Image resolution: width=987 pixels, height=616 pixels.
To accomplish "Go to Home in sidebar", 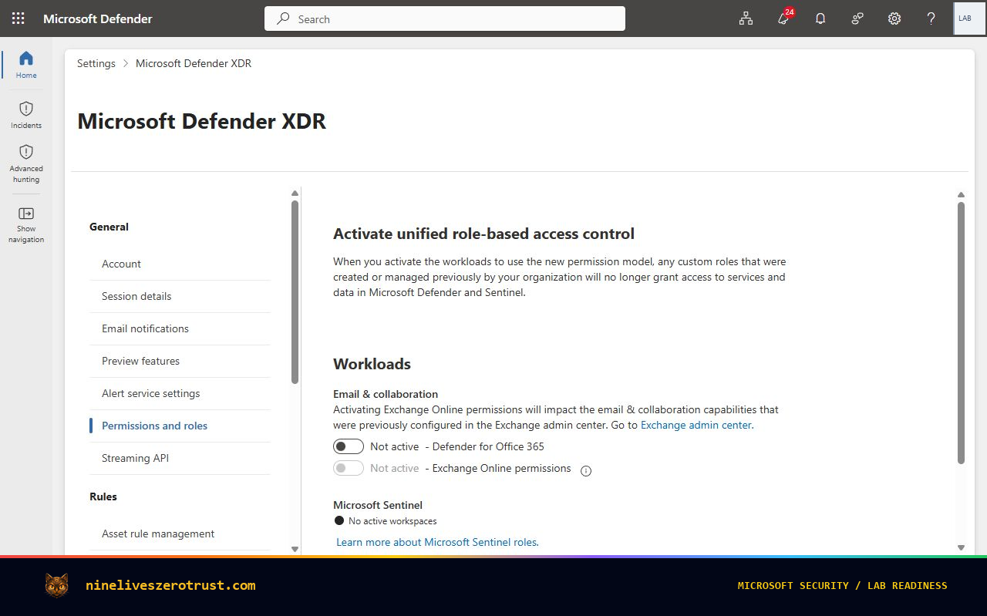I will click(x=26, y=65).
